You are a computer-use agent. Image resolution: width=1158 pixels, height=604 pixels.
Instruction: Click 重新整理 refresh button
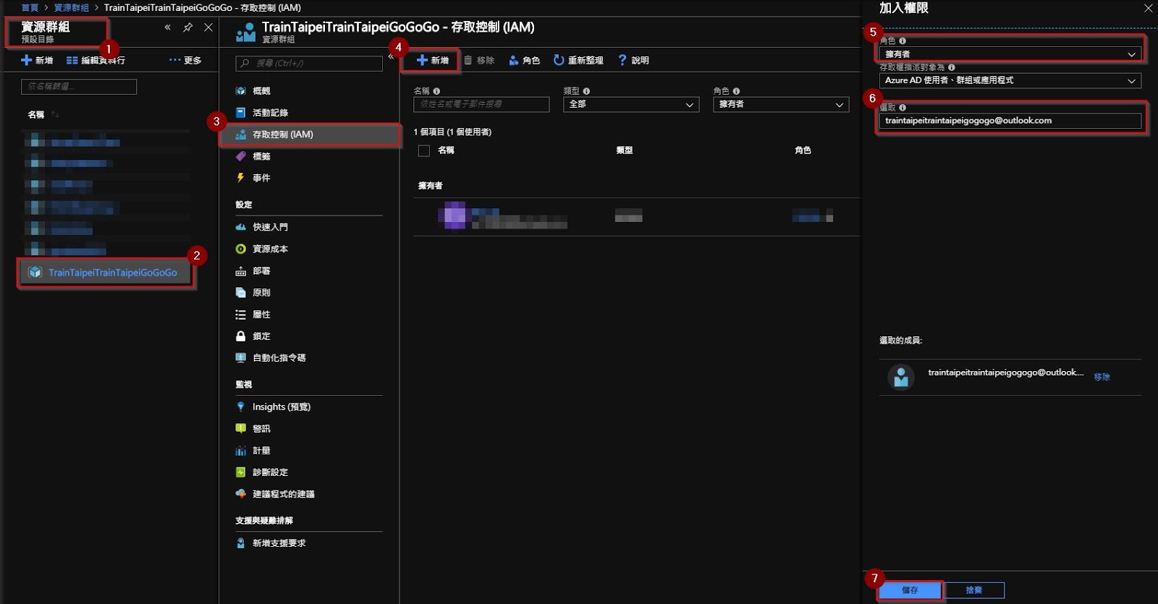point(578,60)
